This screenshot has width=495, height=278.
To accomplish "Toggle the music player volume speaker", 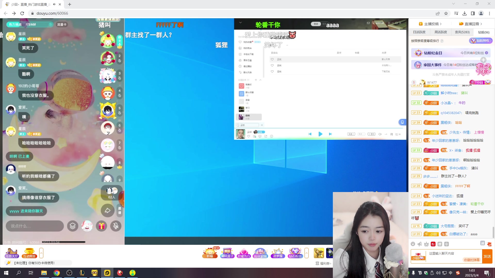I will (x=380, y=134).
